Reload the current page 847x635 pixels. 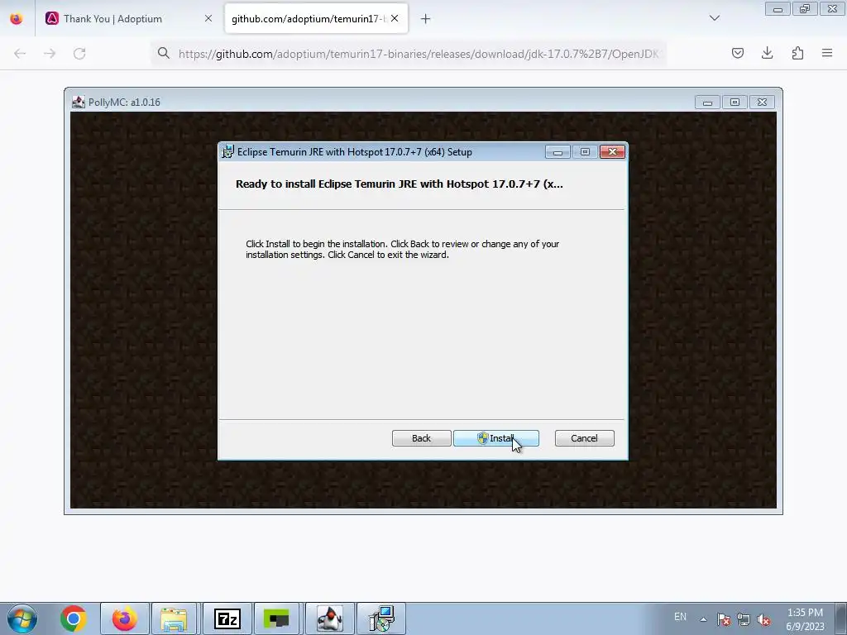[79, 53]
